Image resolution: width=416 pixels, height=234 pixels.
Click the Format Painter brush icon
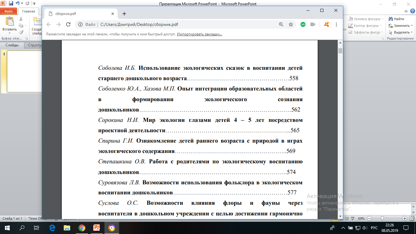(21, 32)
